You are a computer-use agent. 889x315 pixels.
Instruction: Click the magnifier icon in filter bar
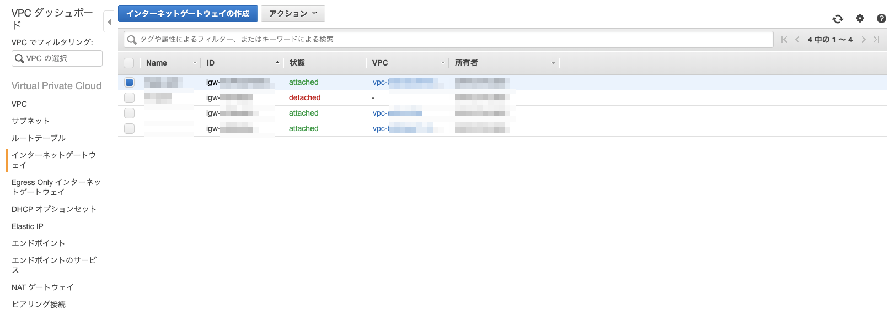pyautogui.click(x=132, y=40)
